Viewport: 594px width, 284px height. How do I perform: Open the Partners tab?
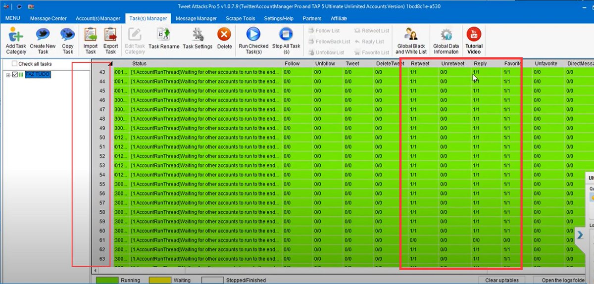point(312,18)
